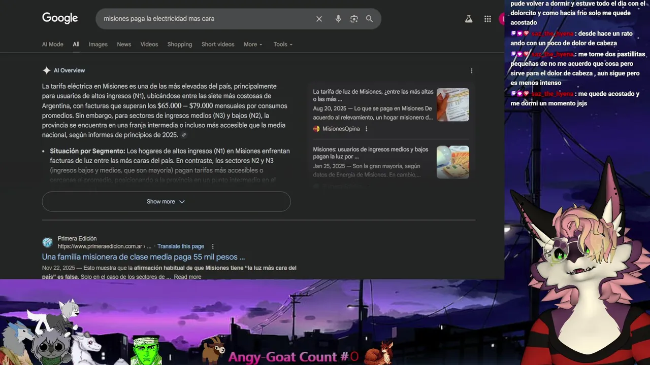The image size is (650, 365).
Task: Click Translate this page link
Action: point(181,246)
